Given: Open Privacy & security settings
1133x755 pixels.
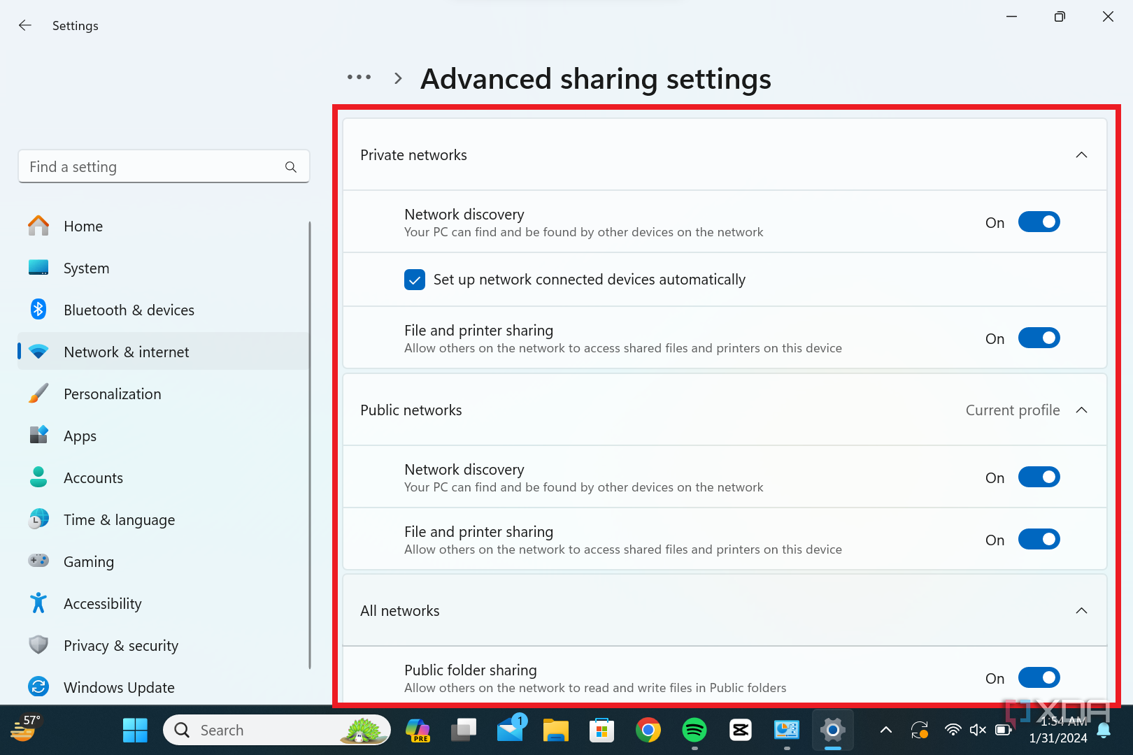Looking at the screenshot, I should point(120,646).
